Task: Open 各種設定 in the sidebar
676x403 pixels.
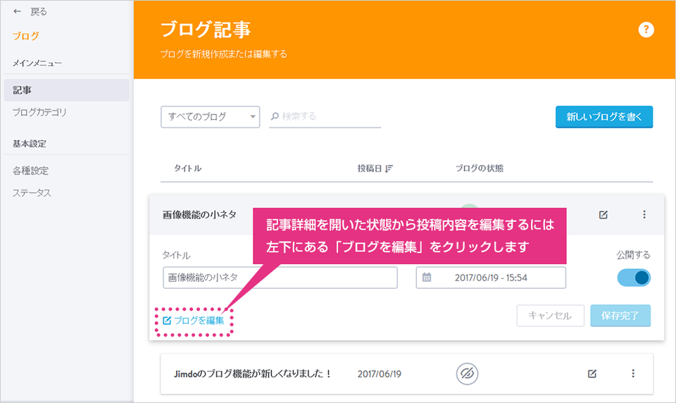Action: pos(30,171)
